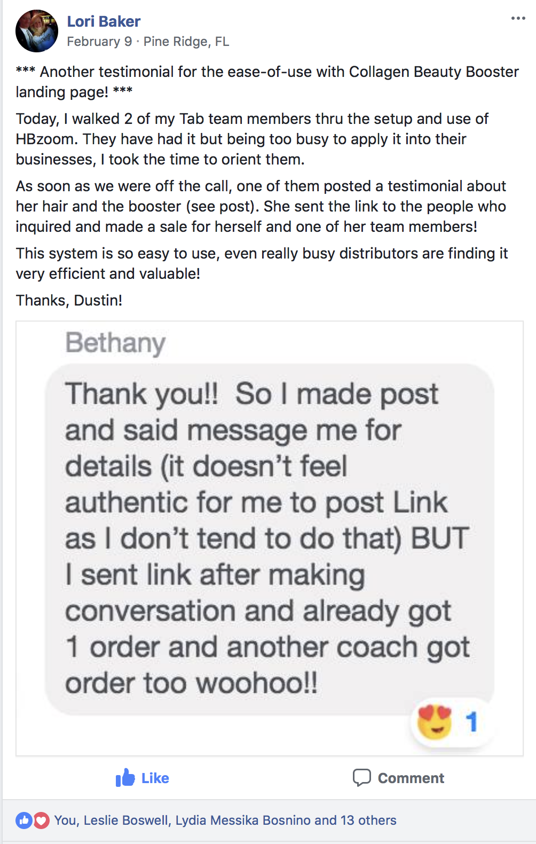
Task: Click the heart-eyes emoji reaction on message
Action: coord(435,722)
